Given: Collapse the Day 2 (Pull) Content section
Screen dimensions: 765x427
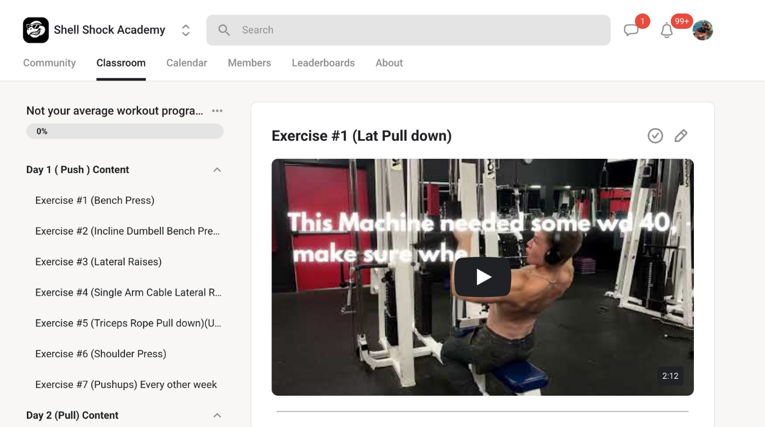Looking at the screenshot, I should tap(217, 415).
